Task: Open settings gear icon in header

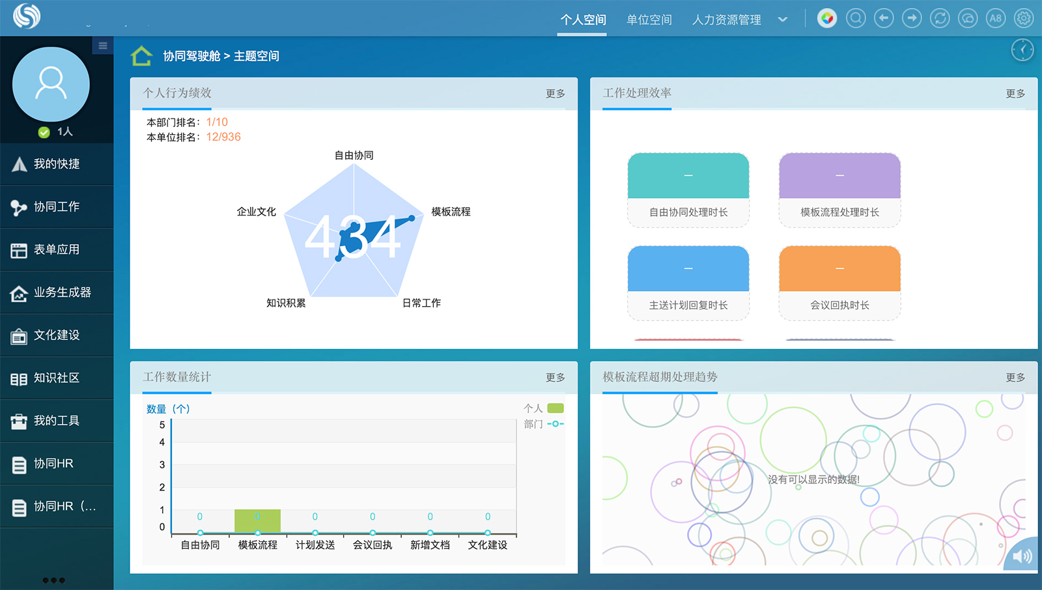Action: click(x=1024, y=18)
